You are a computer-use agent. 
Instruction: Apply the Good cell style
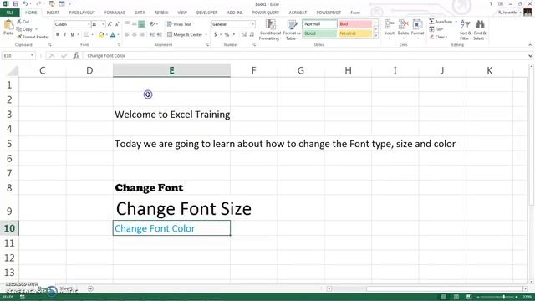click(x=319, y=33)
